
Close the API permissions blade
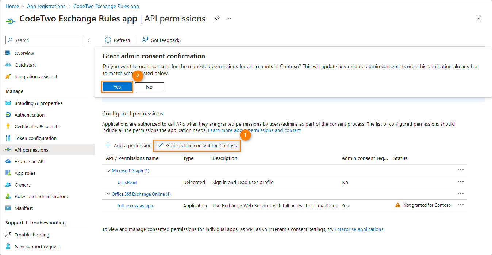coord(479,19)
